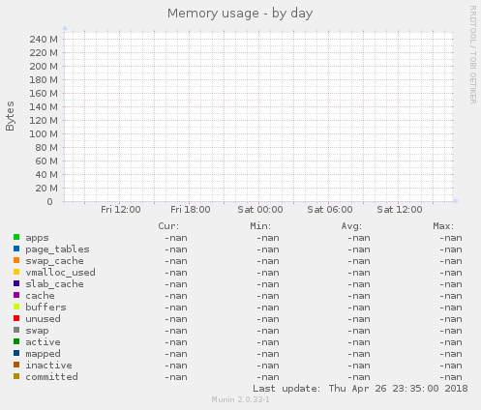Image resolution: width=481 pixels, height=410 pixels.
Task: Select the 'cache' legend label
Action: [40, 296]
